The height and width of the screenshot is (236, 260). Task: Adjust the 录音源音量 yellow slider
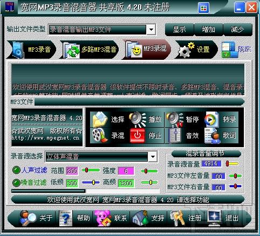[232, 164]
